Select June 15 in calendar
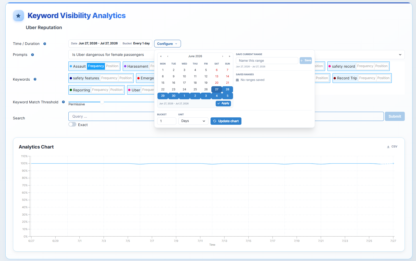 [x=163, y=83]
